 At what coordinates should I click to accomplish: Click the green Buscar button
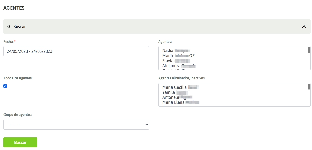point(20,142)
